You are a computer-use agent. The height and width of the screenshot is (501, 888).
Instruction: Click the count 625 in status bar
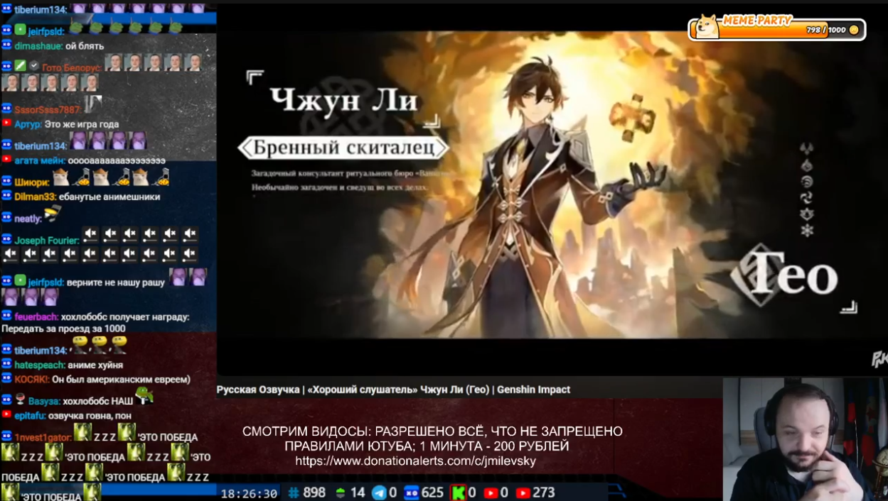433,492
